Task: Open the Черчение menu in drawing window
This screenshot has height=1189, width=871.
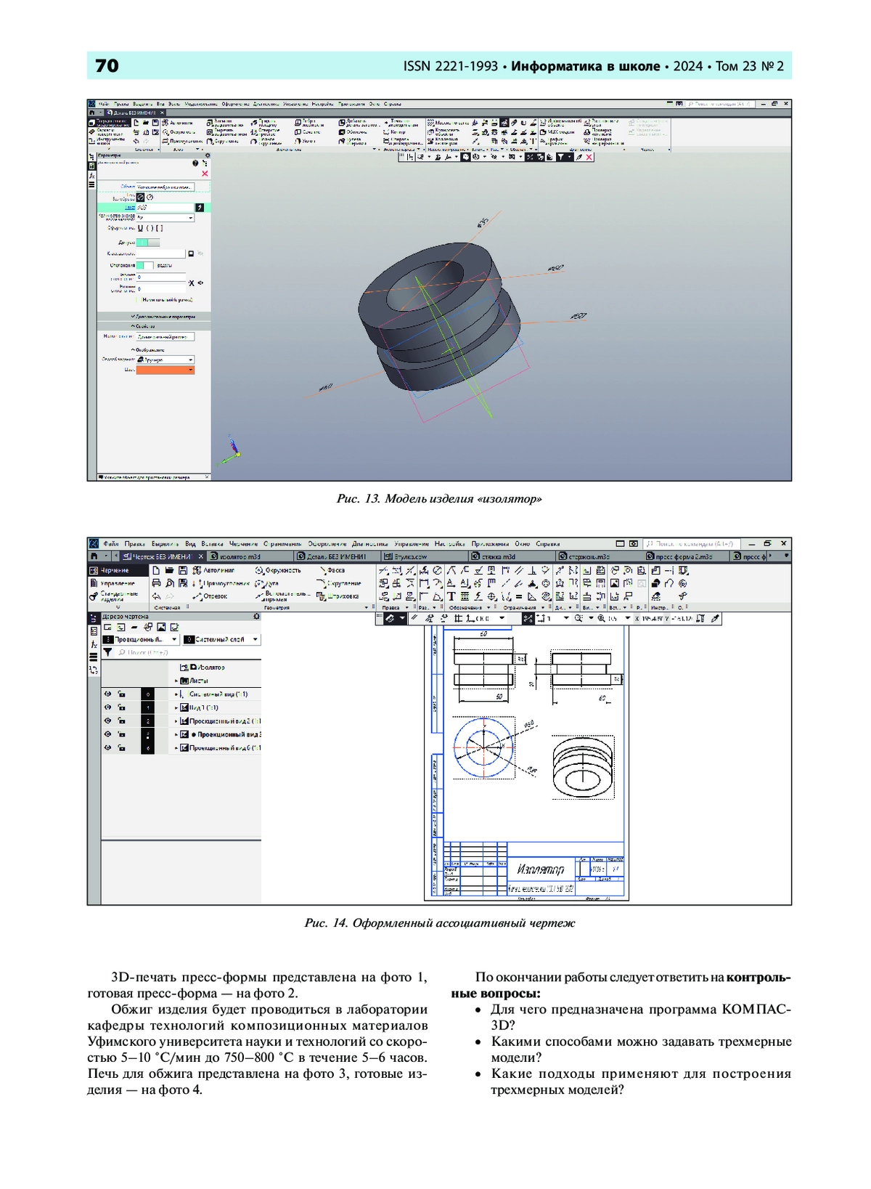Action: click(x=243, y=544)
